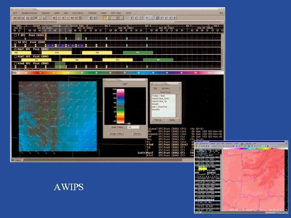Select quick set button 1
This screenshot has height=218, width=291.
162,18
